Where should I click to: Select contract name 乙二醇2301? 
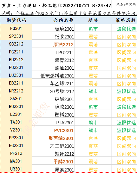(62, 146)
